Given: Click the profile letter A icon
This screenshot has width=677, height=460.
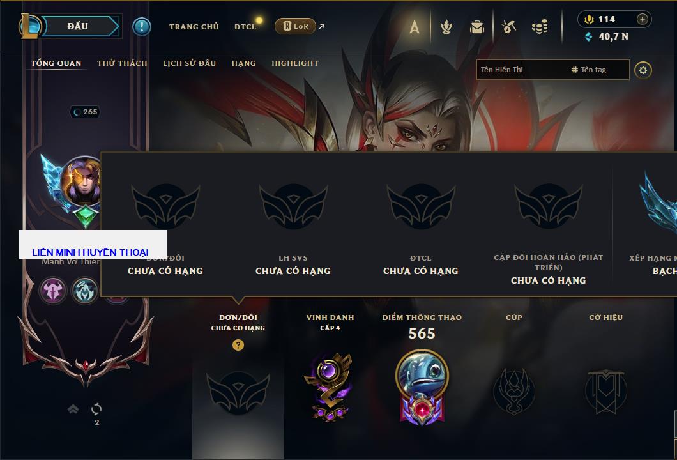Looking at the screenshot, I should 414,27.
